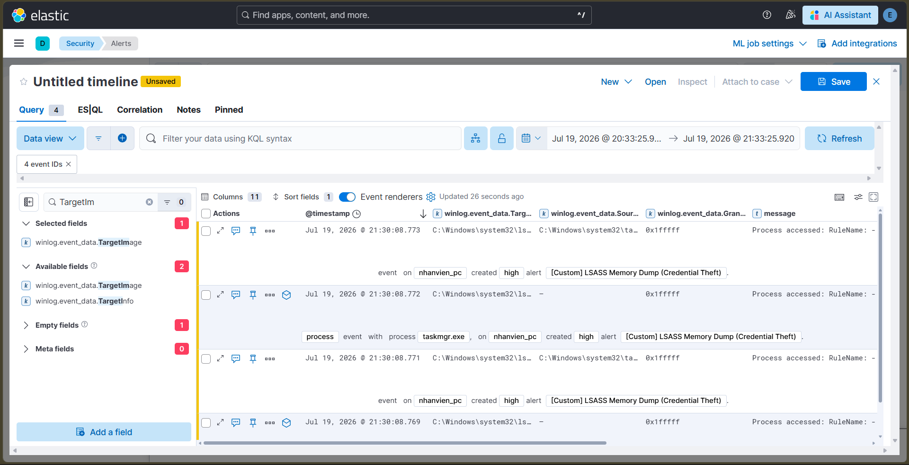Expand the Empty fields section
909x465 pixels.
click(x=26, y=325)
